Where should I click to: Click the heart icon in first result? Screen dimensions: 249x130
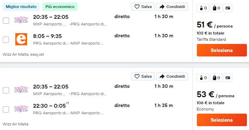coord(137,7)
